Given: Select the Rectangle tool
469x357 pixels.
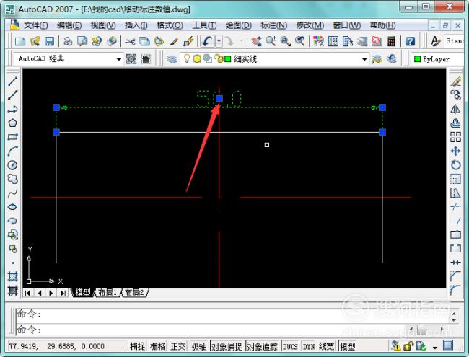Looking at the screenshot, I should pyautogui.click(x=12, y=137).
